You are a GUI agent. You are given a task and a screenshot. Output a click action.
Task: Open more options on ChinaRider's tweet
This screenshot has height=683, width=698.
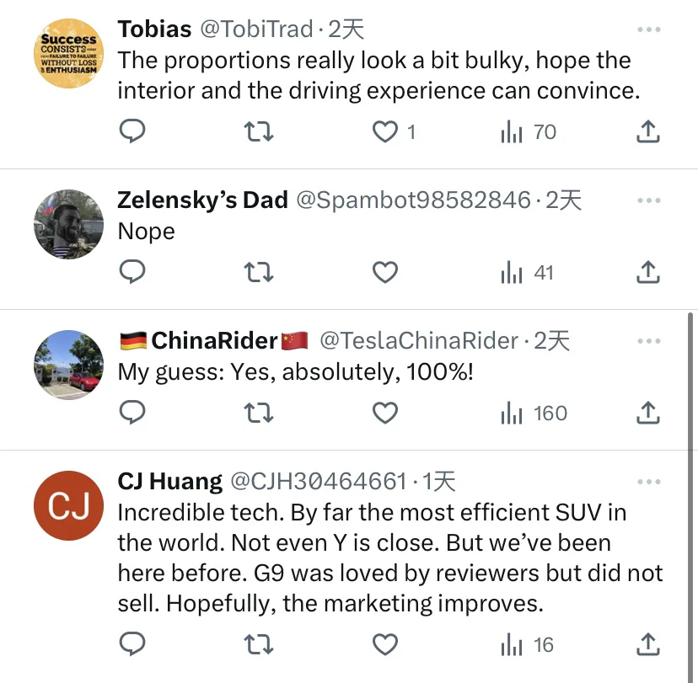point(648,341)
